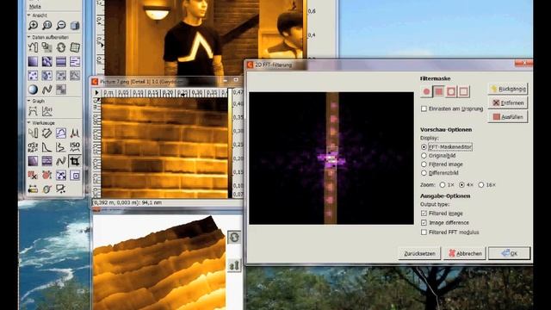Click the status text '94,1 nm' coordinates readout
551x310 pixels.
pyautogui.click(x=127, y=203)
